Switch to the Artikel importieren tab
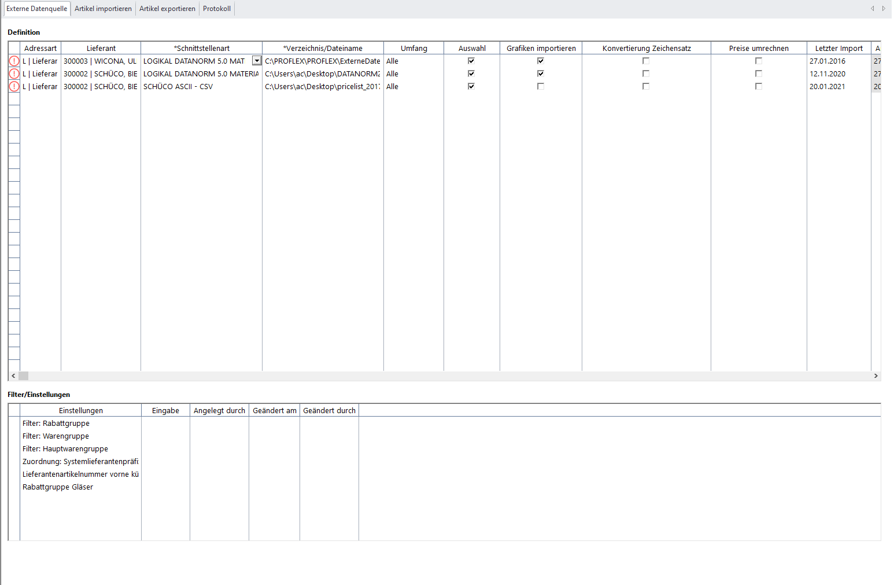 103,9
